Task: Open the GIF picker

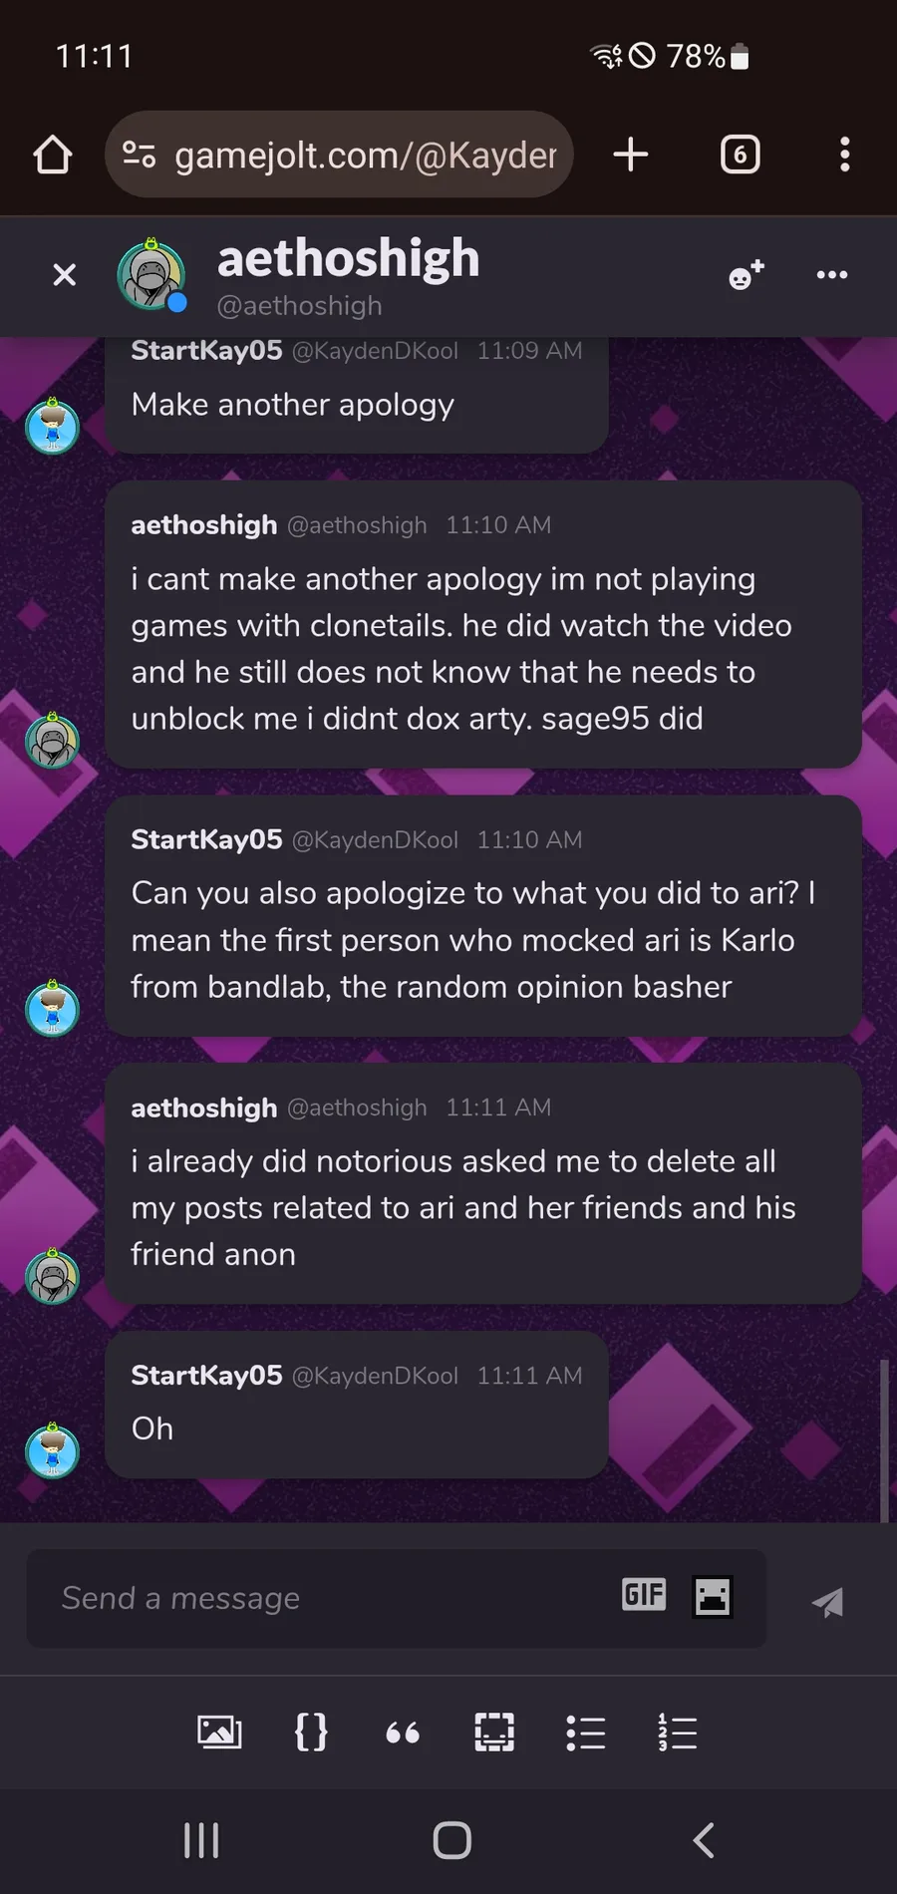Action: tap(644, 1595)
